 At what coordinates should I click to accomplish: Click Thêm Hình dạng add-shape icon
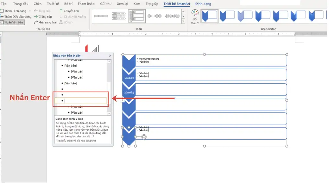tap(2, 11)
